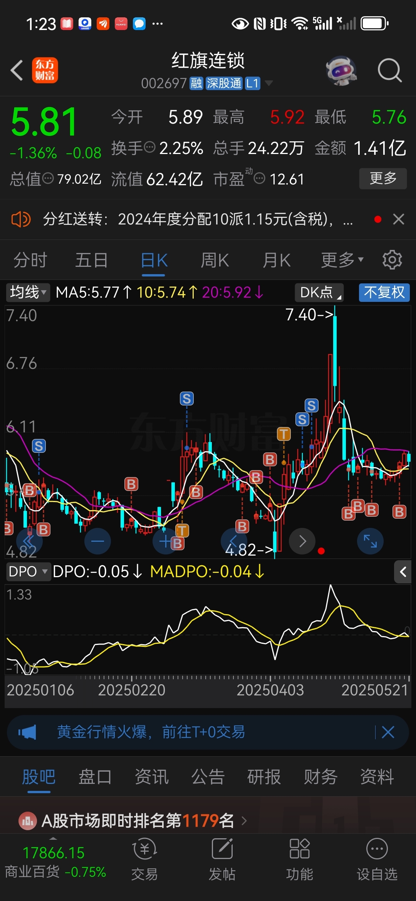Switch to 月K chart tab

[277, 260]
